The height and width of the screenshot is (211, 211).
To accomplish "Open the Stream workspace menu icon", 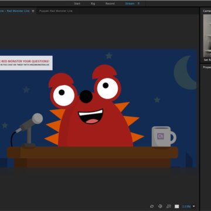I will pos(138,4).
